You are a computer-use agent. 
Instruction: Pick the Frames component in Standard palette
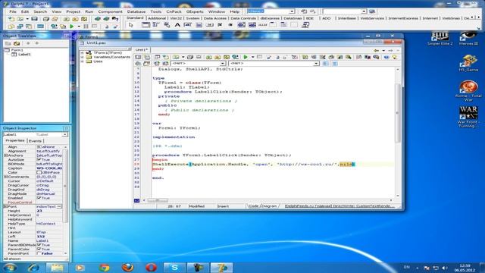click(x=145, y=25)
